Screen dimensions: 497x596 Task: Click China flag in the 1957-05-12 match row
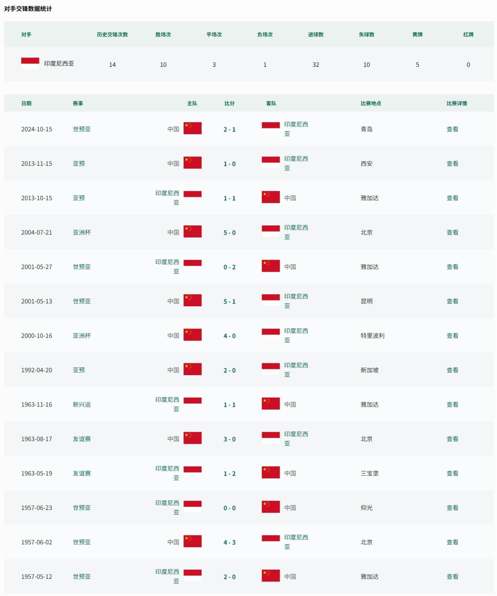[x=271, y=576]
